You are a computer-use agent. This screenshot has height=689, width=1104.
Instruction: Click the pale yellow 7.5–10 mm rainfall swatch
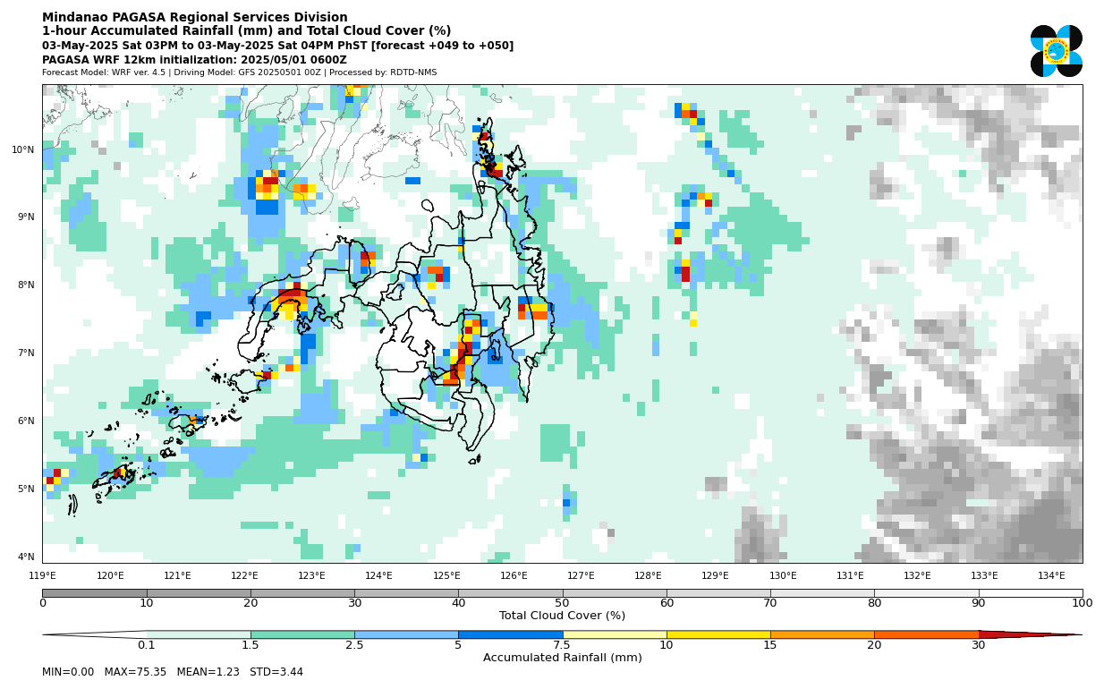[614, 634]
